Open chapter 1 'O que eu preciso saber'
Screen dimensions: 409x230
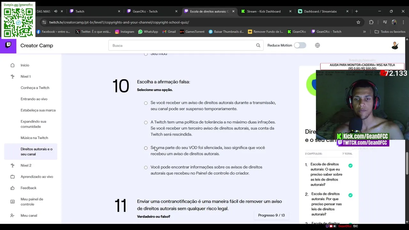[327, 174]
